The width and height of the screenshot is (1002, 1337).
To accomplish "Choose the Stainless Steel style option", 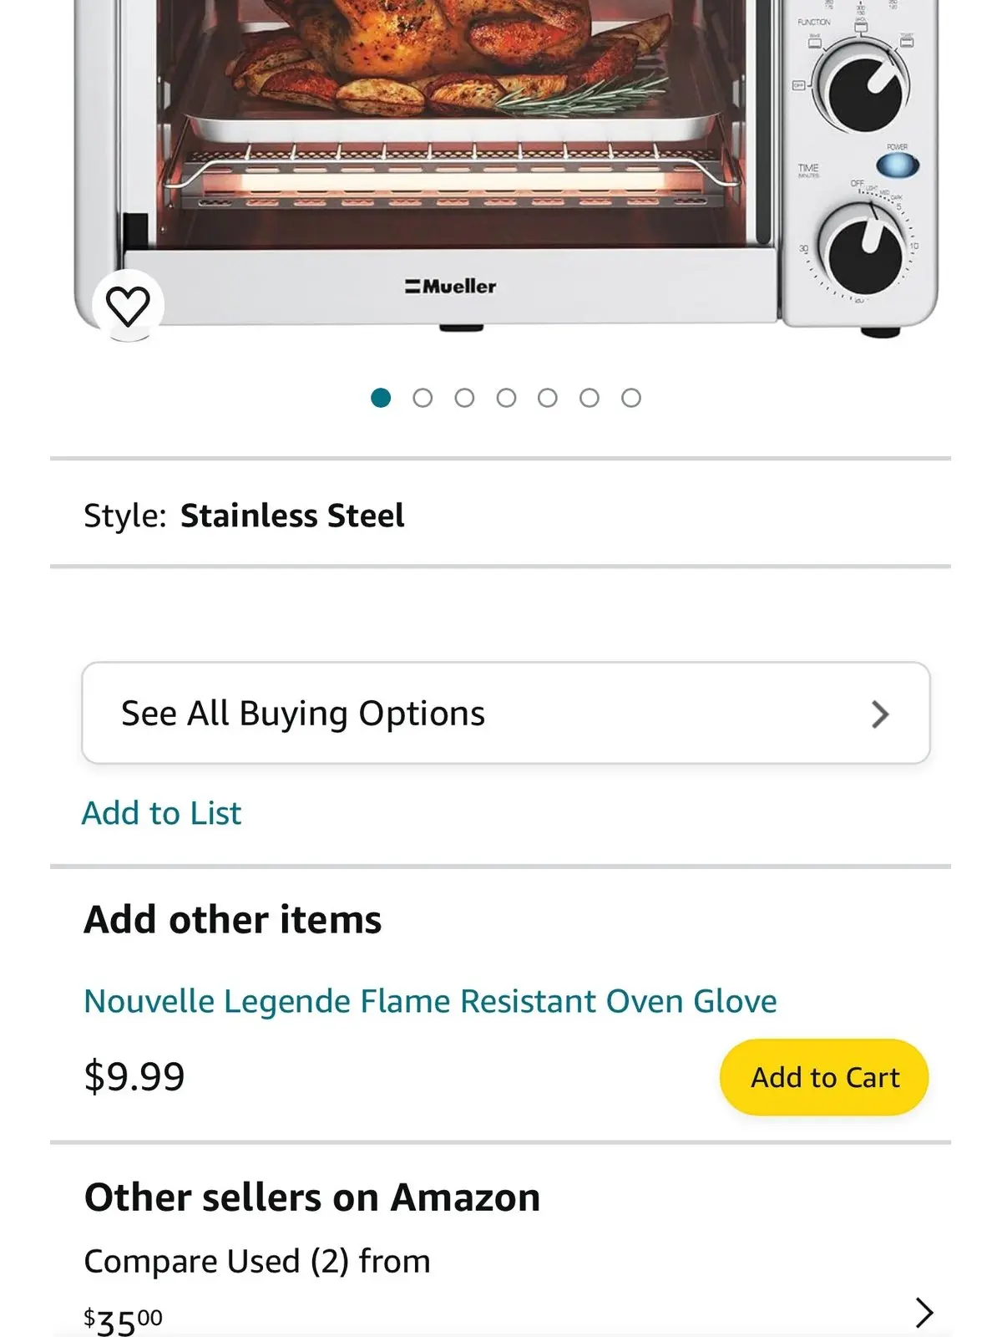I will pyautogui.click(x=293, y=515).
